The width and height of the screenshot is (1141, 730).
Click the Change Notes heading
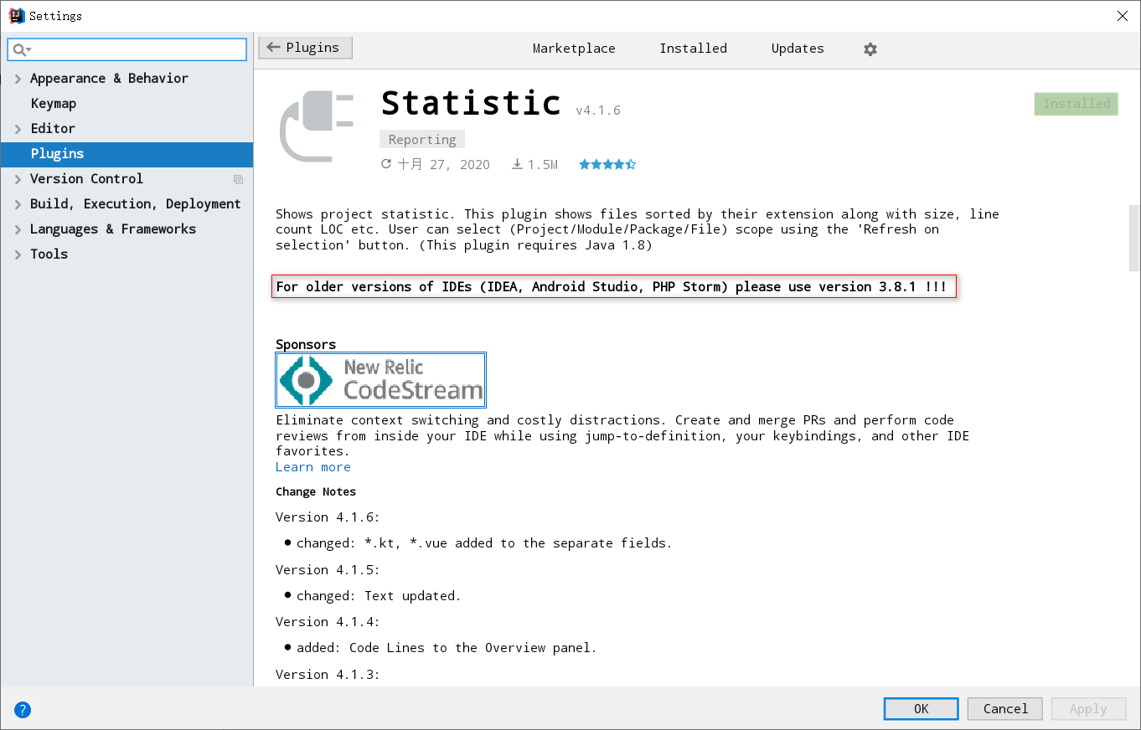(x=316, y=491)
